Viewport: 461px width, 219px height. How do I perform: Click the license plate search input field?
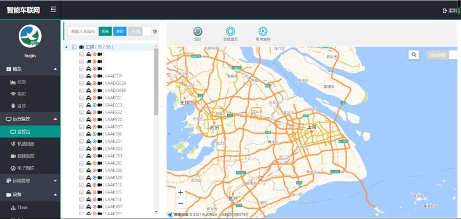[82, 31]
